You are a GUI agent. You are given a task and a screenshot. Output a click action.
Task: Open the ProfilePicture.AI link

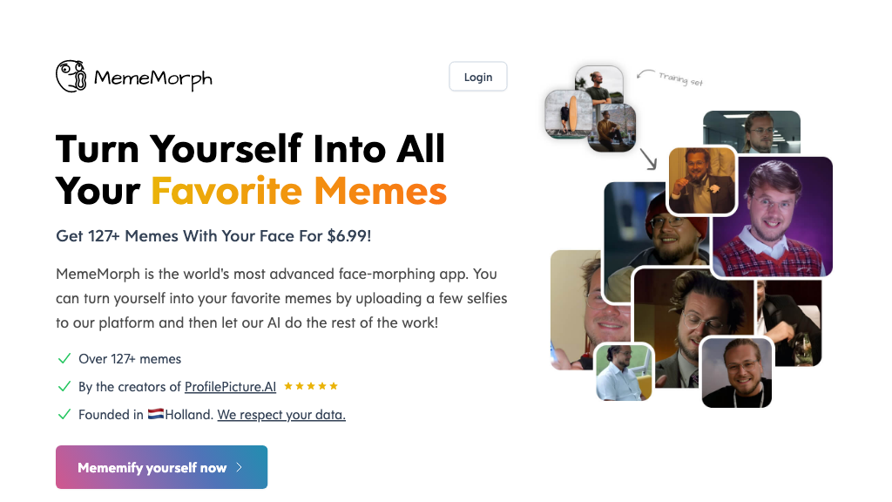[230, 387]
